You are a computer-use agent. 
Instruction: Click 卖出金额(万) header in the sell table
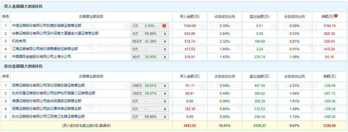click(x=259, y=76)
